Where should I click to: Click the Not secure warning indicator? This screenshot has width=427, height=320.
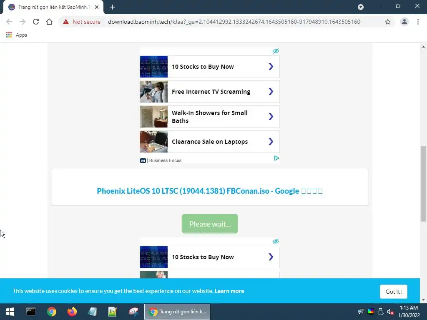82,22
